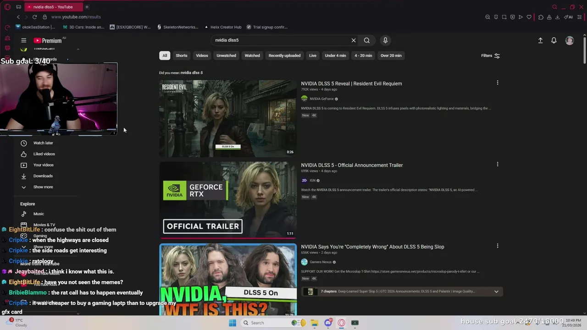This screenshot has width=587, height=330.
Task: Open Trial signup confir... bookmark
Action: pos(267,27)
